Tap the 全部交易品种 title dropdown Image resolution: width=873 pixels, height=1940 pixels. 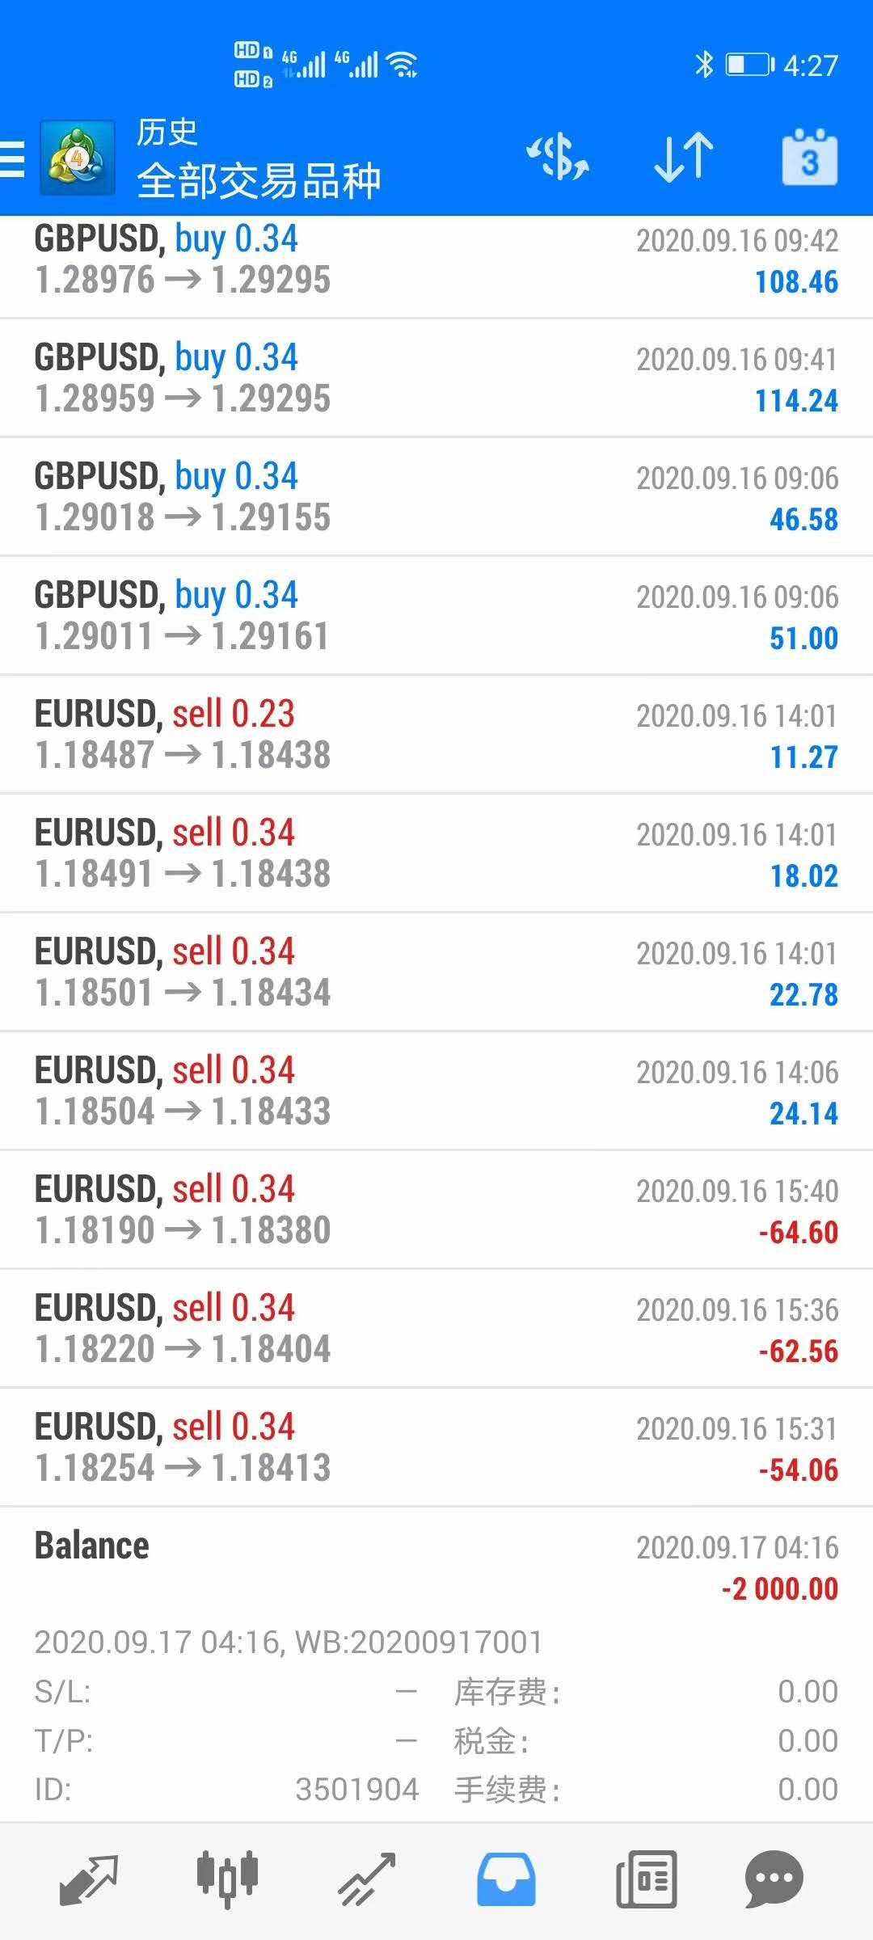coord(259,181)
